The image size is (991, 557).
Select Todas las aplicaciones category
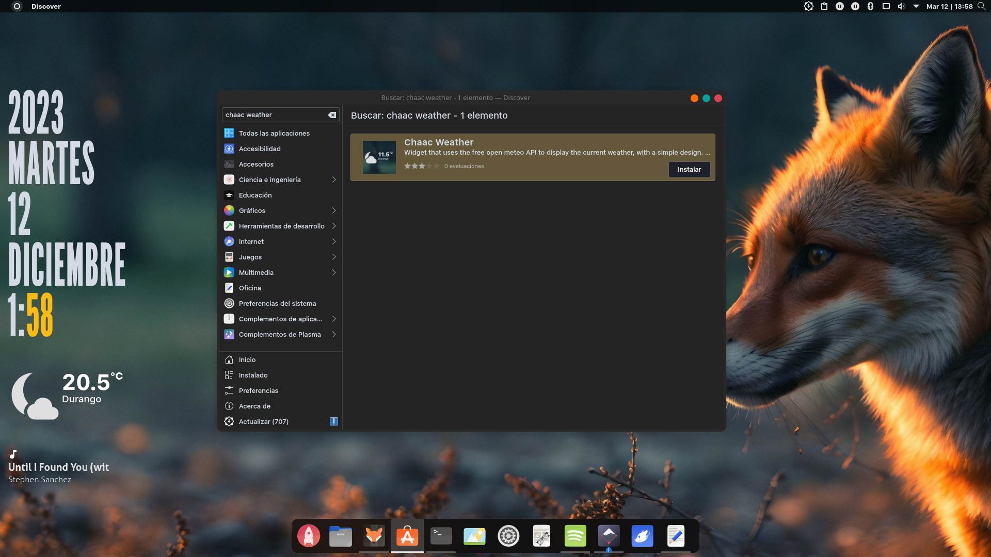[274, 133]
